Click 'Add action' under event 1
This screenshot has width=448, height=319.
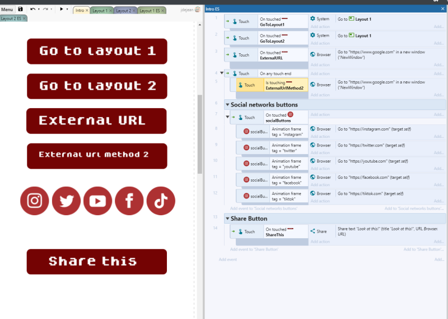pos(320,26)
